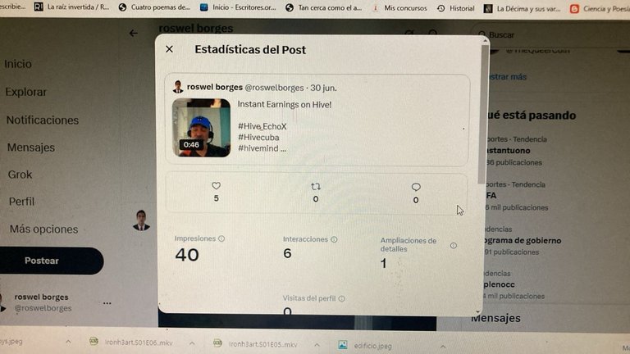Screen dimensions: 630x354
Task: Close the Estadísticas del Post dialog
Action: pyautogui.click(x=169, y=49)
